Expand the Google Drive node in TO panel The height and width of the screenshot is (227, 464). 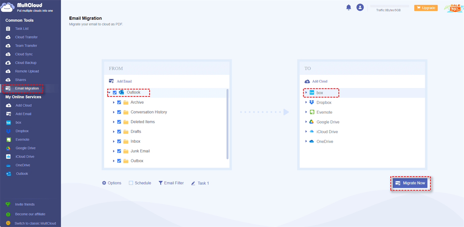(x=306, y=122)
